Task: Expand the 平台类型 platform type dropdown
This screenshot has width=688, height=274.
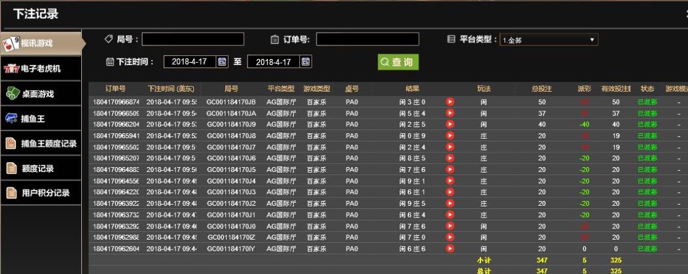Action: coord(549,40)
